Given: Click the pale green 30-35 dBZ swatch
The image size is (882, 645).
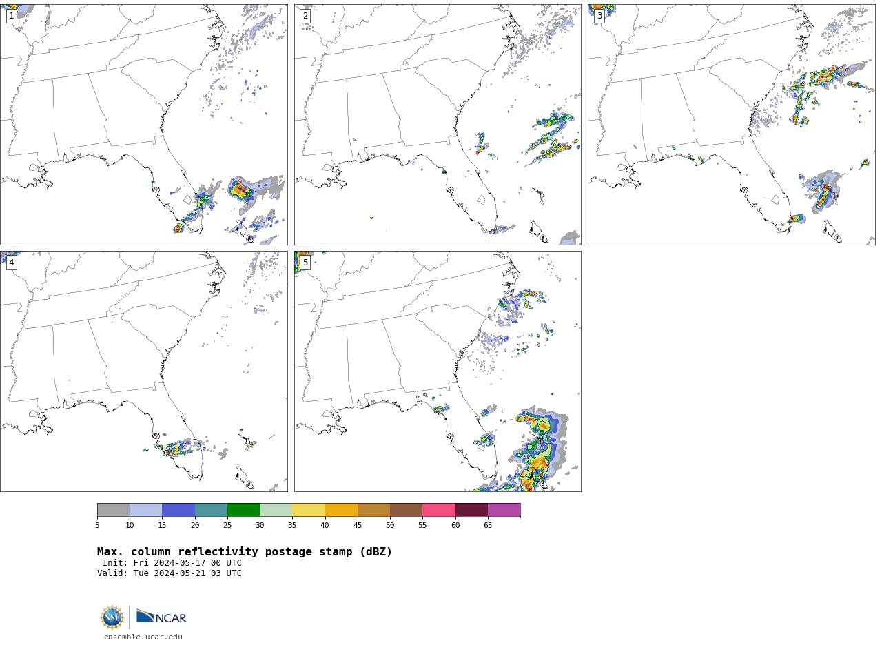Looking at the screenshot, I should point(276,510).
